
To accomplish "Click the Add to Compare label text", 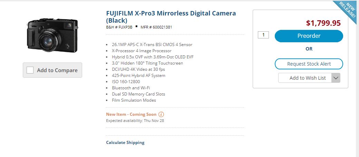I will click(57, 70).
